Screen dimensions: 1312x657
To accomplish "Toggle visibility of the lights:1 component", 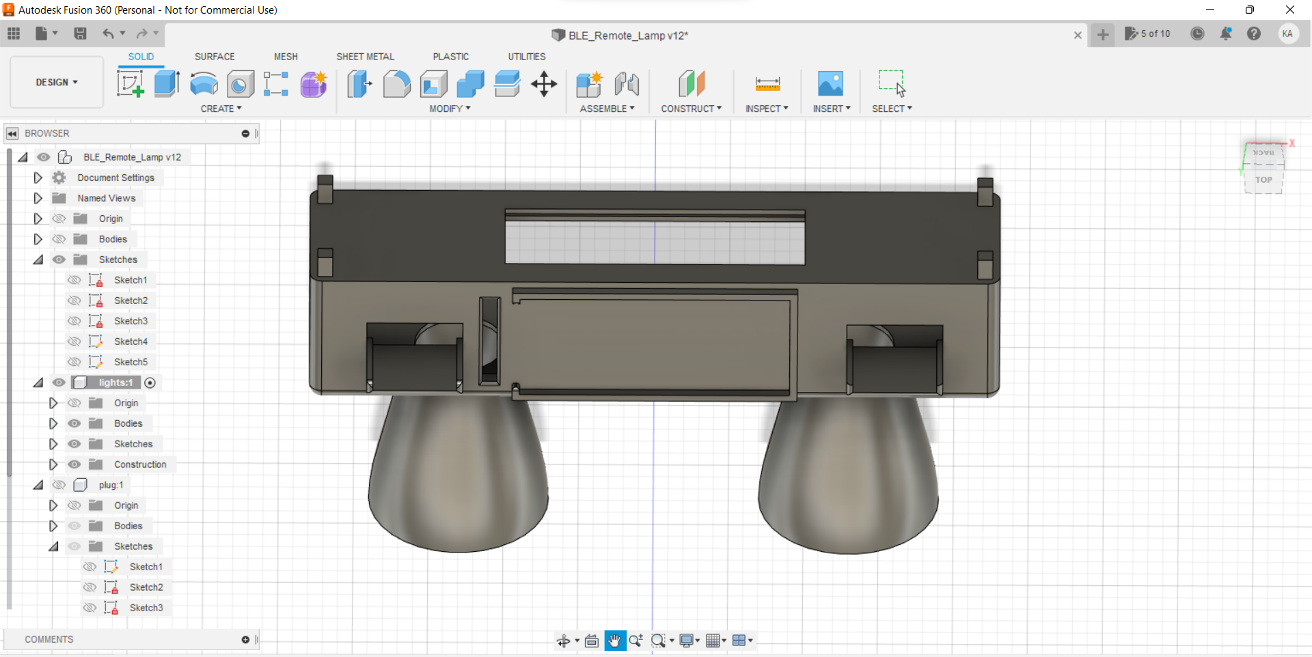I will click(x=59, y=382).
